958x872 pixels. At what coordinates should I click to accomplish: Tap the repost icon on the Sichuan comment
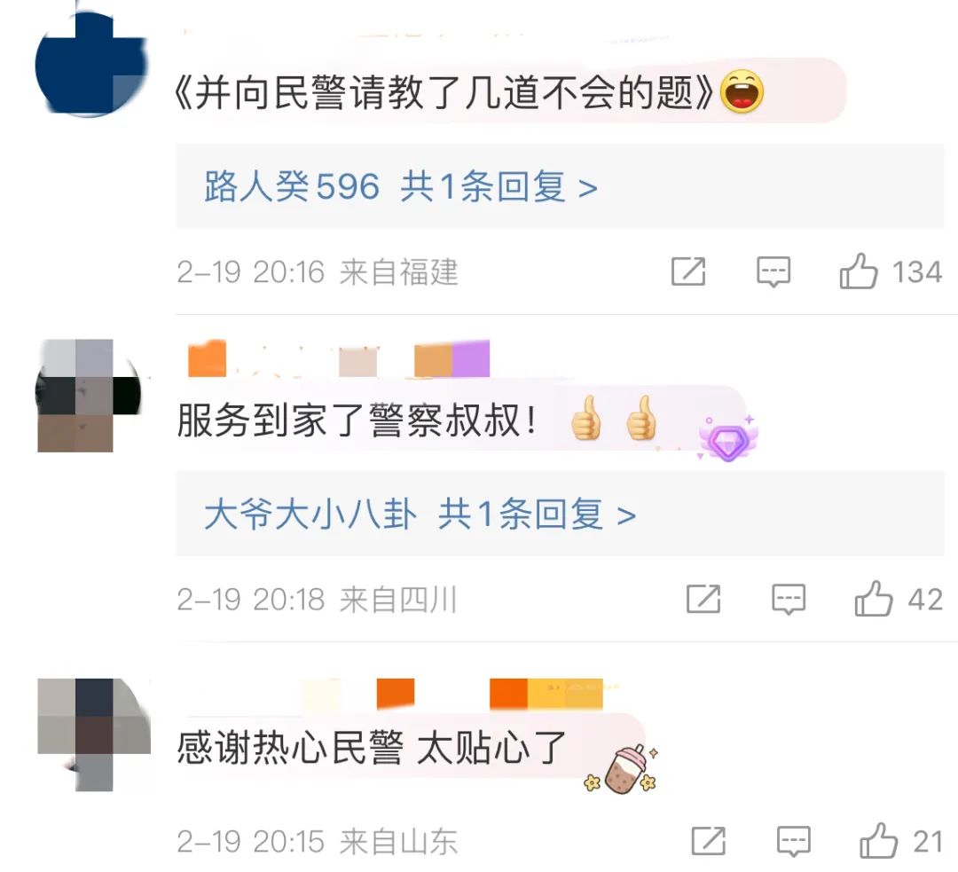click(x=703, y=598)
